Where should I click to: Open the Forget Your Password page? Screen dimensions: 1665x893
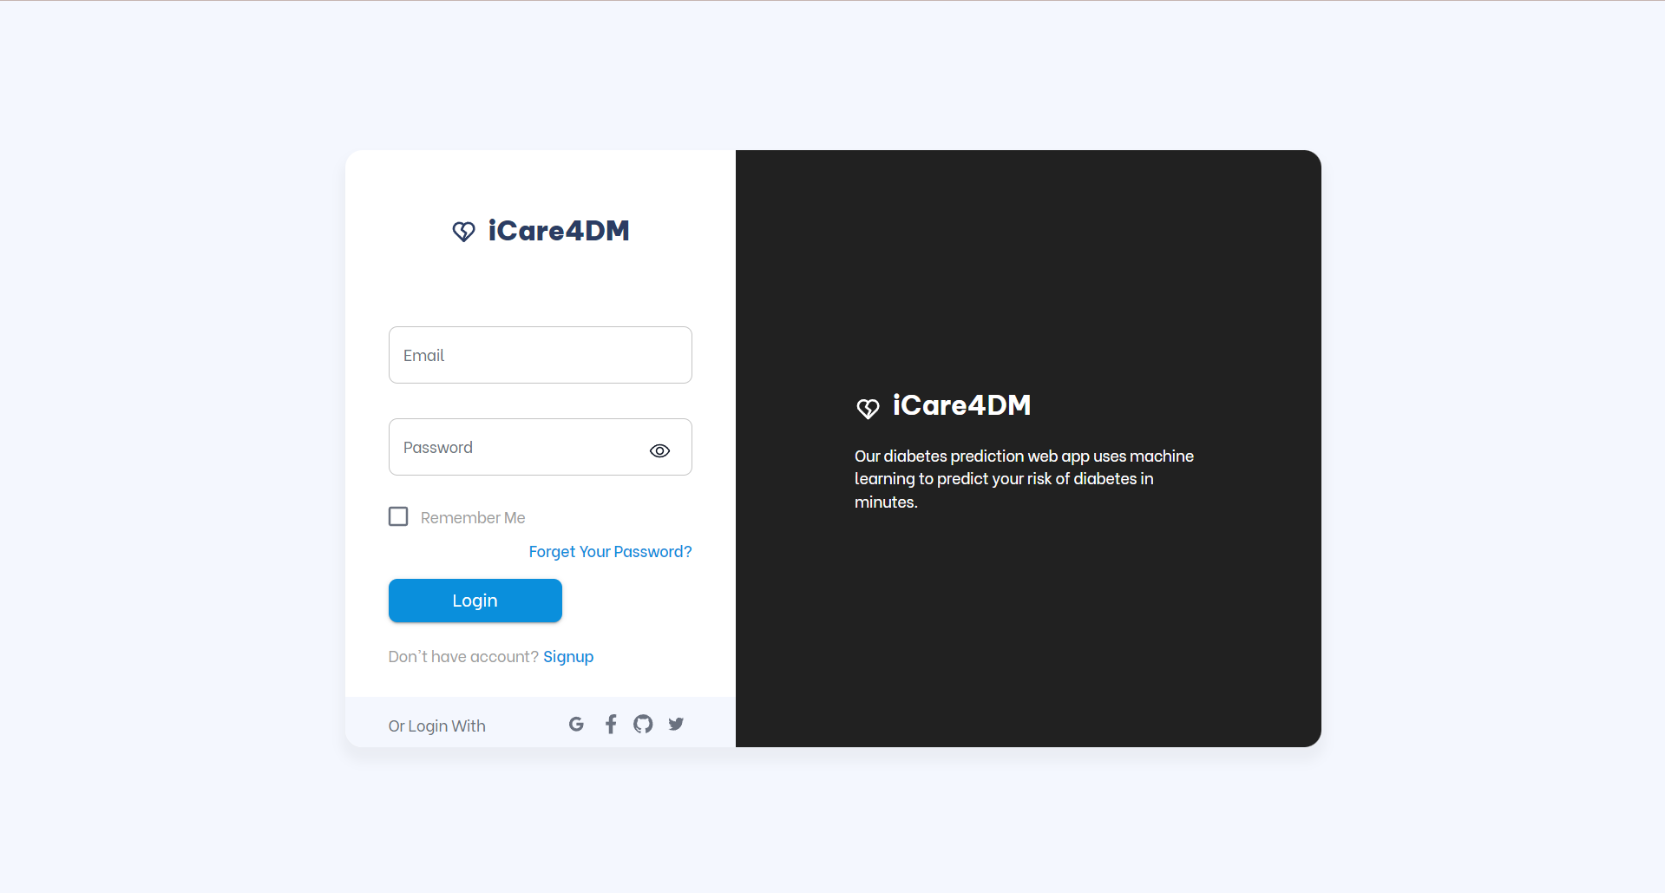coord(610,552)
